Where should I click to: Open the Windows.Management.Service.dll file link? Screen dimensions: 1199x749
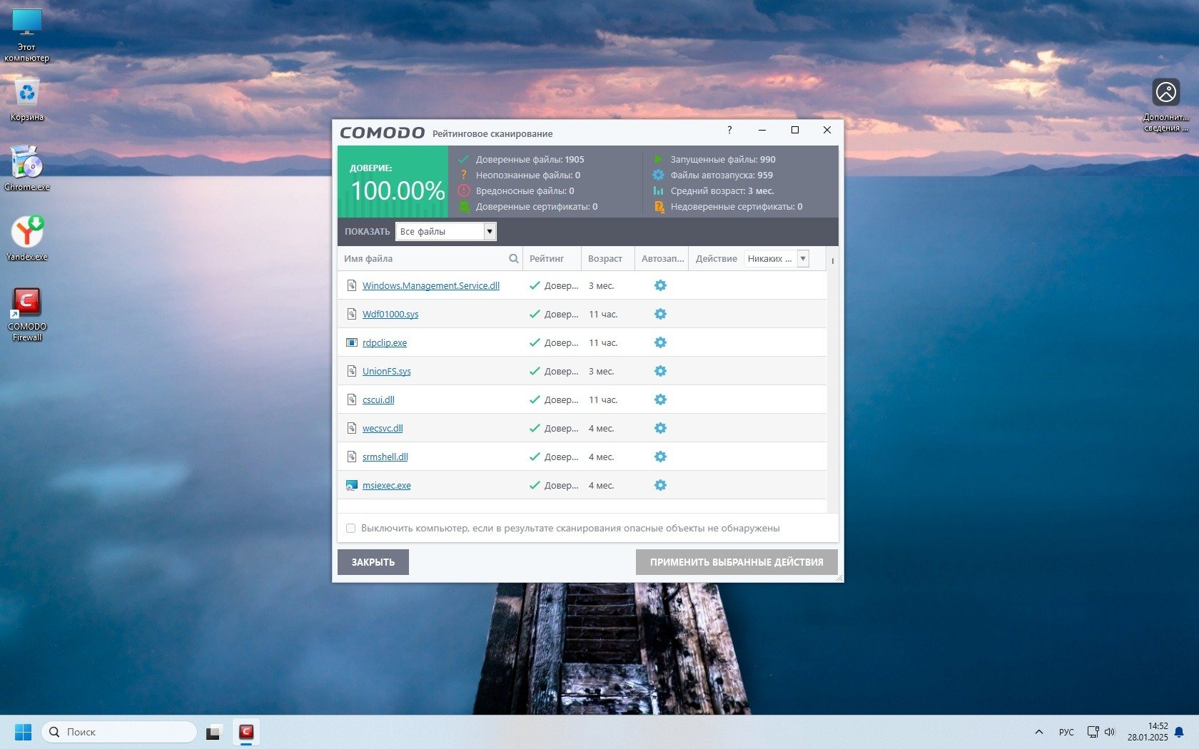click(430, 285)
